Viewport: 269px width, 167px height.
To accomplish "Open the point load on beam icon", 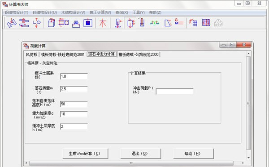I will (179, 22).
